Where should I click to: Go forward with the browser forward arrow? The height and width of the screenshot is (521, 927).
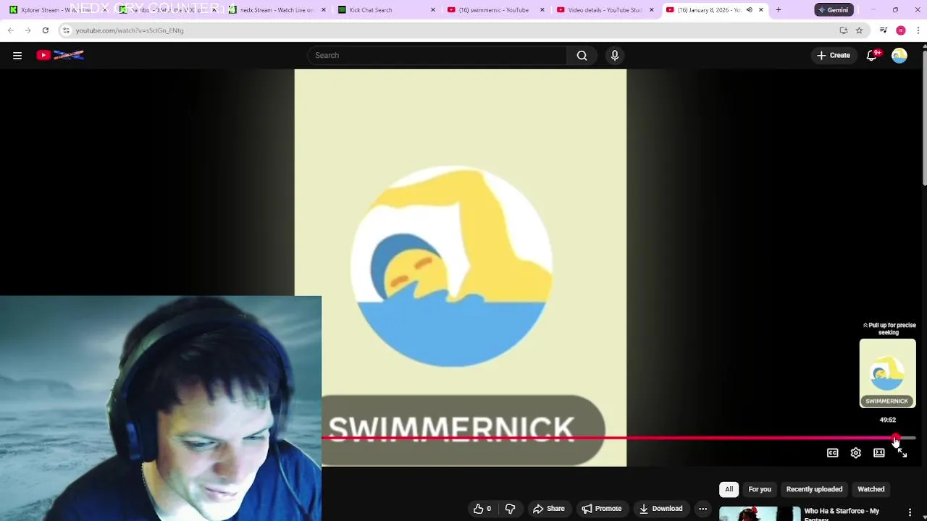(28, 30)
